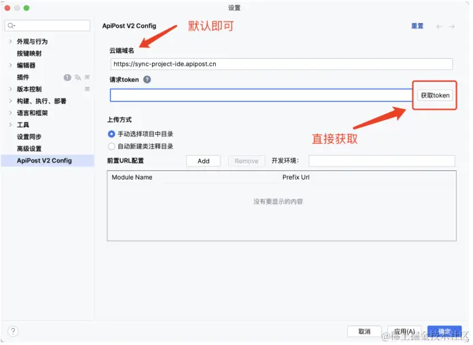The width and height of the screenshot is (473, 345).
Task: Click the Remove button
Action: 248,162
